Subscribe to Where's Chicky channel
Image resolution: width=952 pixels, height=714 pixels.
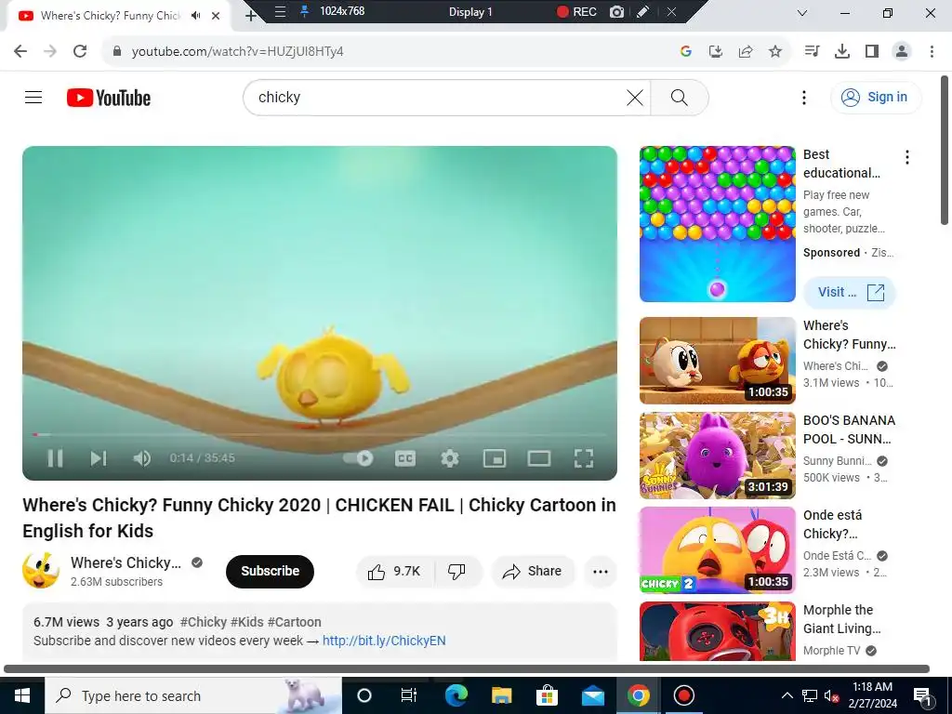[270, 572]
